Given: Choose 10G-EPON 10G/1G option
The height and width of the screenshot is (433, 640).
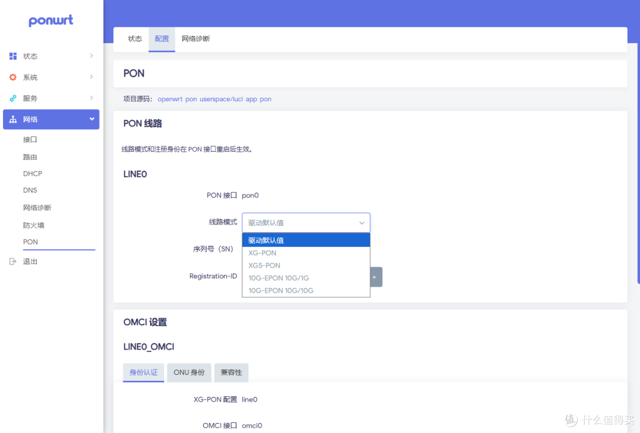Looking at the screenshot, I should [306, 278].
